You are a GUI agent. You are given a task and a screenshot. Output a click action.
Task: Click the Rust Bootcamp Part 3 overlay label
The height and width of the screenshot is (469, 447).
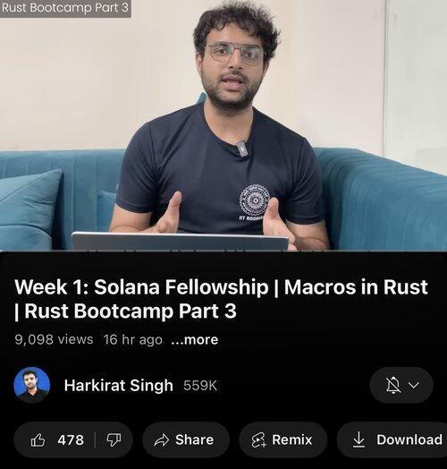coord(65,8)
